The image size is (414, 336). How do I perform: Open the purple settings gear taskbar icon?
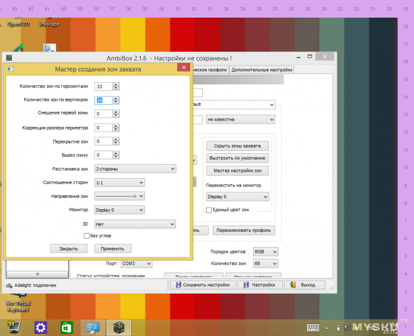(41, 328)
